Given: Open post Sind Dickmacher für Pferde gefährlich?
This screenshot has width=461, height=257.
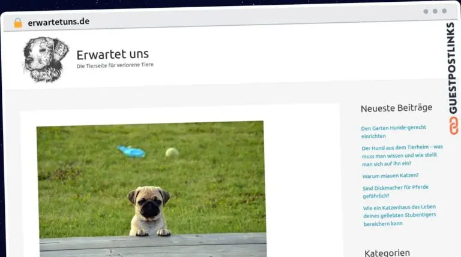Looking at the screenshot, I should [396, 192].
